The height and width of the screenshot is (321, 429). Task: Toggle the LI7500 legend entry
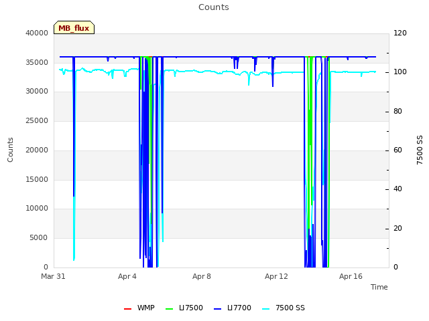[184, 308]
